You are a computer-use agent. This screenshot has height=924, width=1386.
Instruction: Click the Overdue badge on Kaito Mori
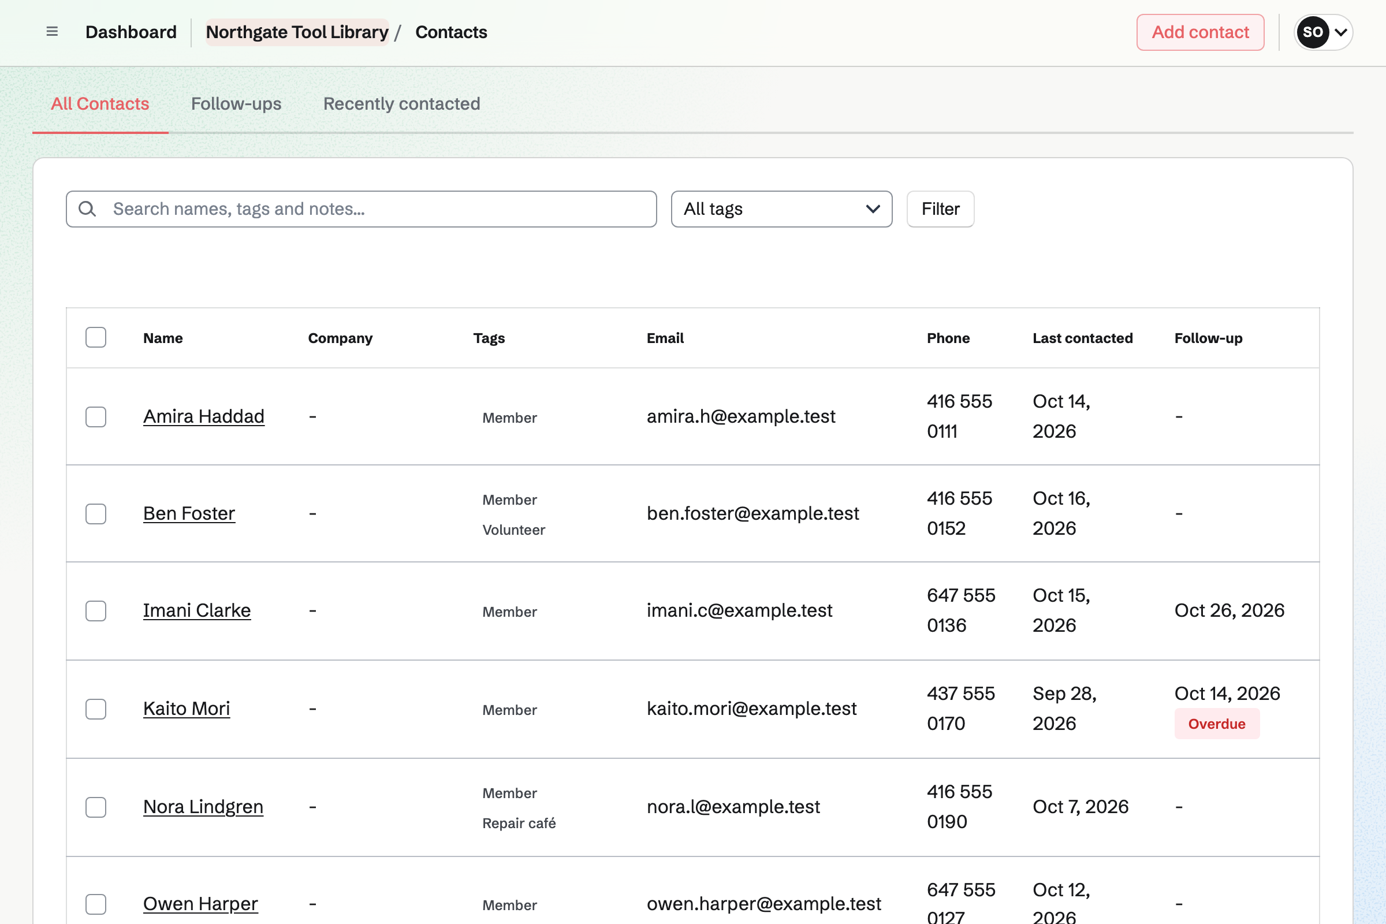(x=1217, y=724)
